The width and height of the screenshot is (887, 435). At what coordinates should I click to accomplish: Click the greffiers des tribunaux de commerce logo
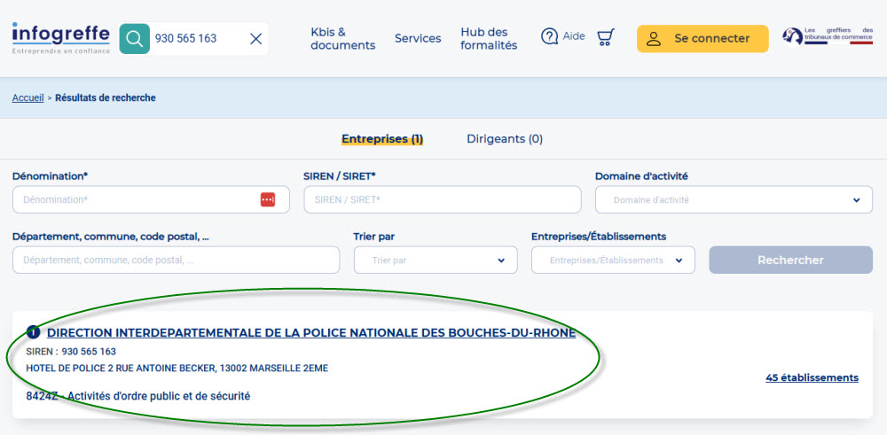coord(827,36)
